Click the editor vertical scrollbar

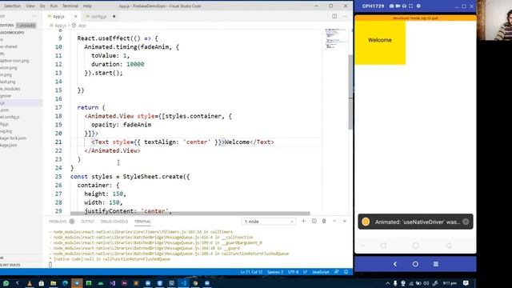pos(350,91)
